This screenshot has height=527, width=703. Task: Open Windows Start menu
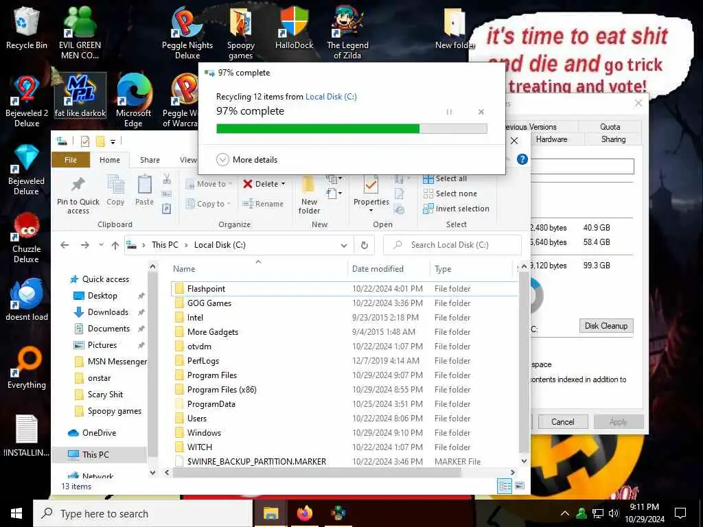(x=16, y=513)
